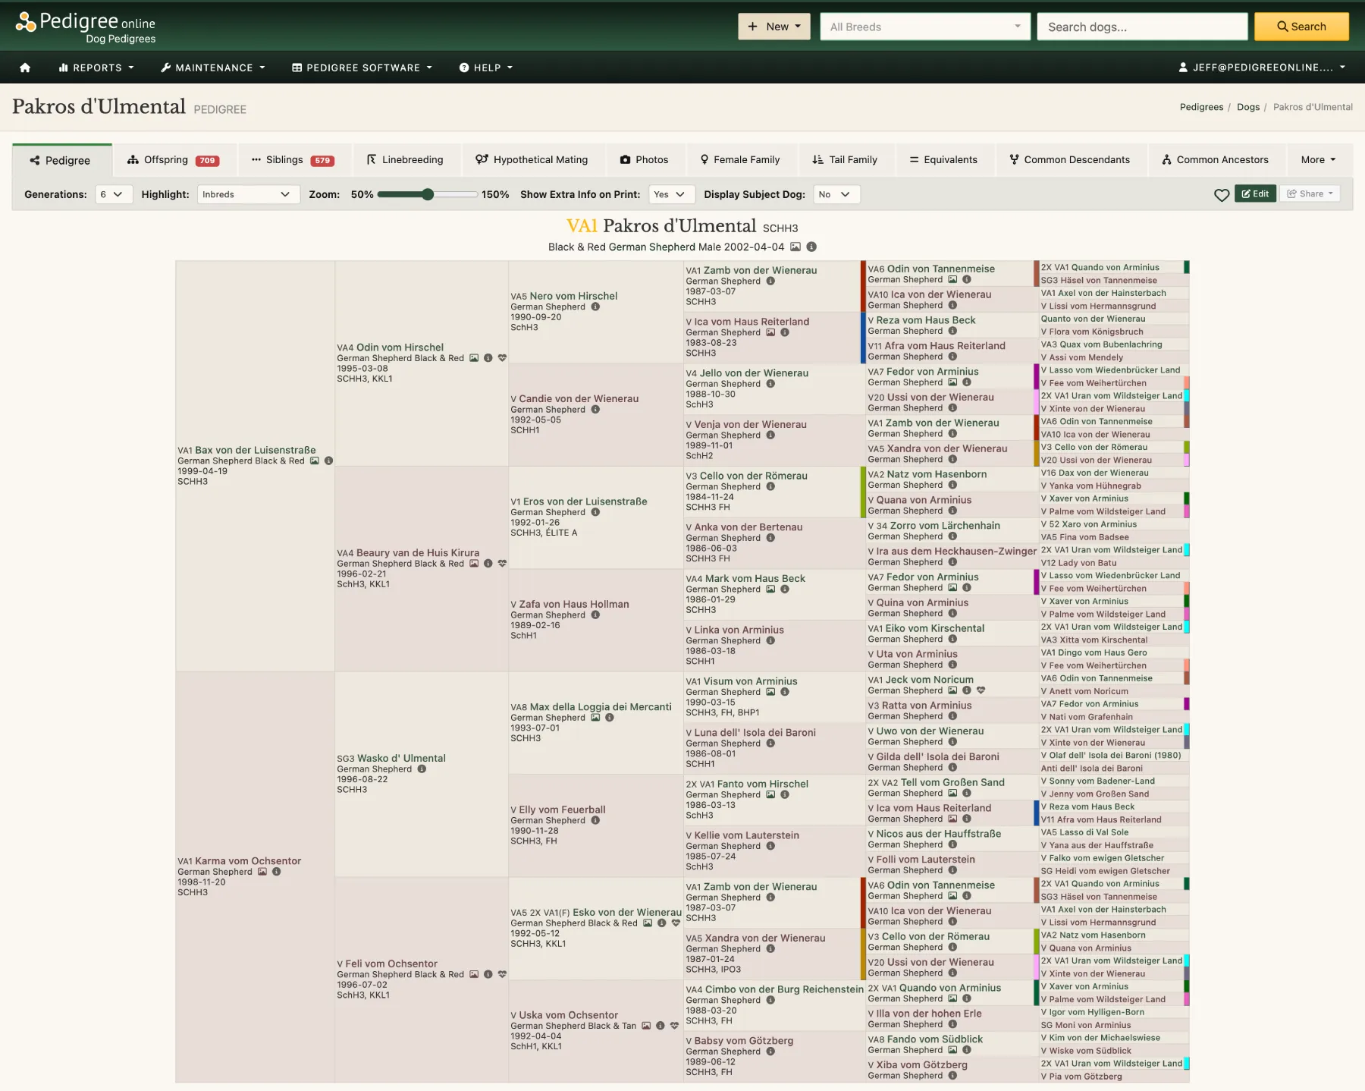Open info icon for Odin vom Hirschel
Screen dimensions: 1365x1091
488,358
